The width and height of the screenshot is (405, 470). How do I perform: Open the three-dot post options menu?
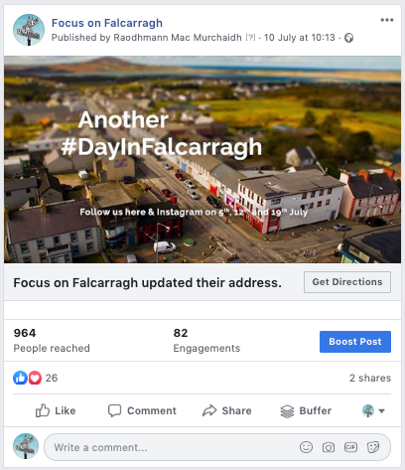tap(387, 20)
